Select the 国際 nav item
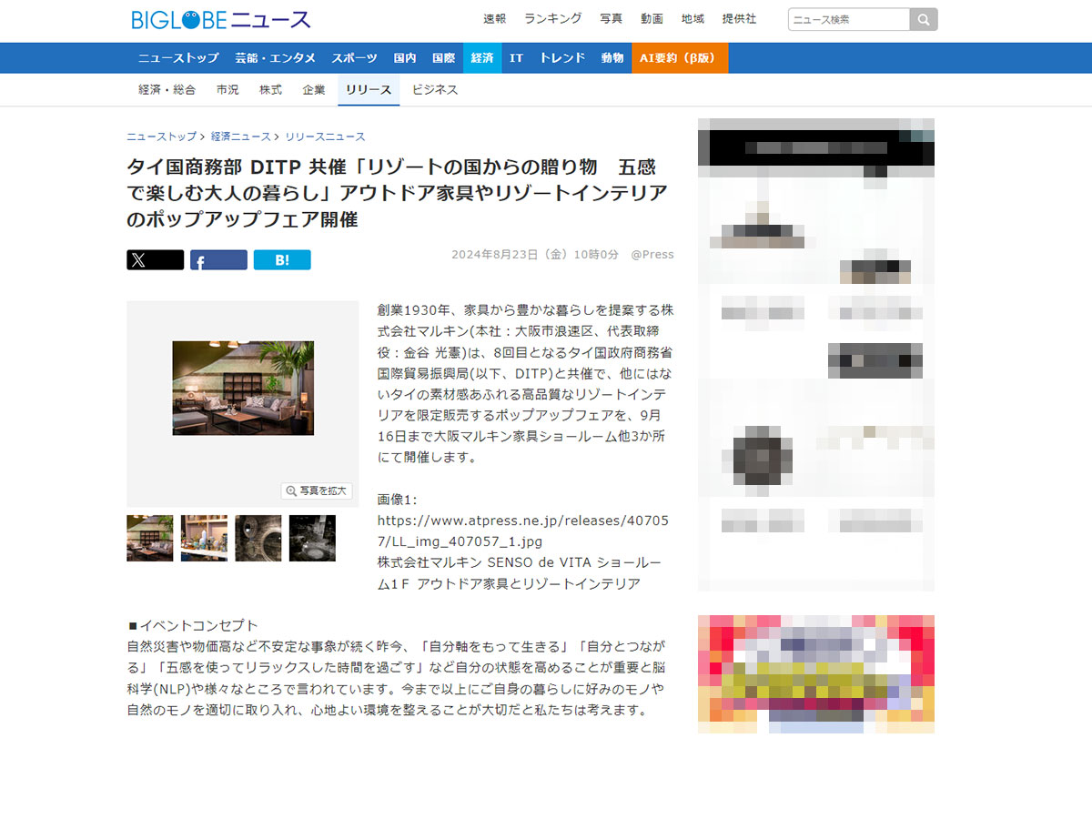Viewport: 1092px width, 819px height. click(x=444, y=58)
